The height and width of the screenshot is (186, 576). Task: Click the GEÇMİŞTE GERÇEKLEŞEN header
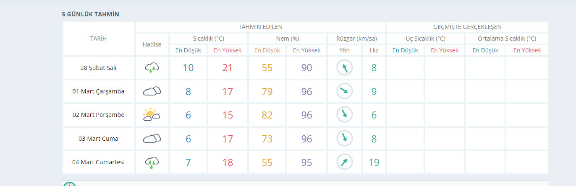pos(467,27)
